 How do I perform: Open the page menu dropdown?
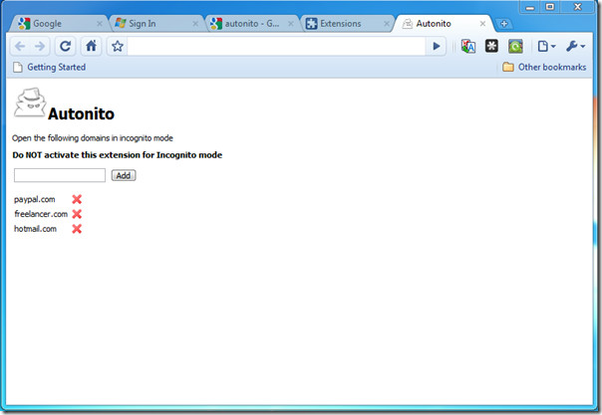tap(546, 47)
